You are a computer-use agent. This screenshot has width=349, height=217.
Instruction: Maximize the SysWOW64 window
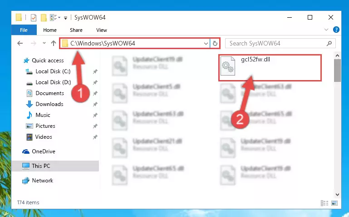tap(310, 17)
